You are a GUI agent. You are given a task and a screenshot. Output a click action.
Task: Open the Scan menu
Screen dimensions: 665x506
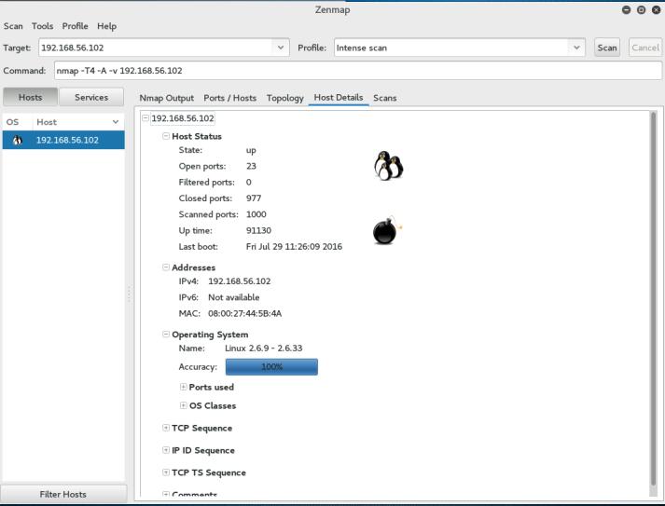coord(13,26)
